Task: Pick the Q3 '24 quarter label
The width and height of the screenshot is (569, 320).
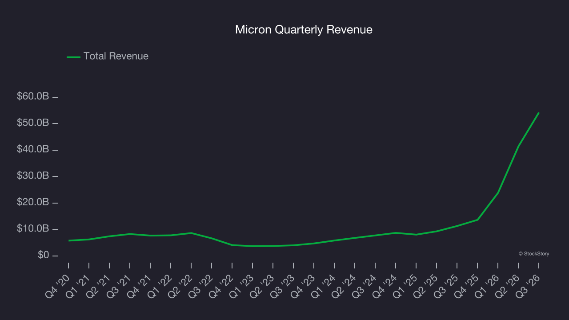Action: point(365,286)
